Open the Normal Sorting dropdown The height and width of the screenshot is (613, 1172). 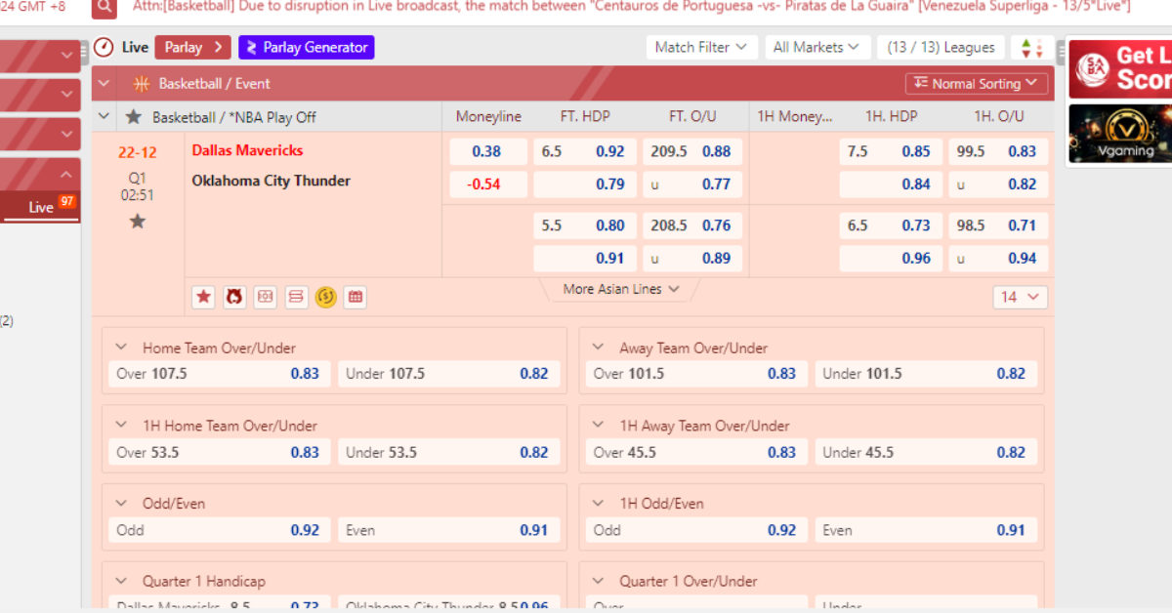click(977, 84)
